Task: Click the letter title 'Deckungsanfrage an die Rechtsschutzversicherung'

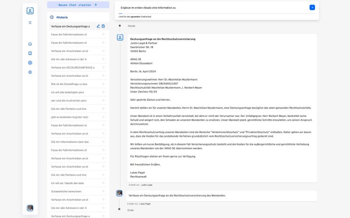Action: [163, 39]
